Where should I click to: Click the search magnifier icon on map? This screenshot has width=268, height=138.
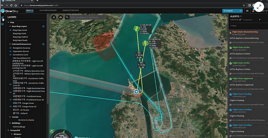coord(67,17)
